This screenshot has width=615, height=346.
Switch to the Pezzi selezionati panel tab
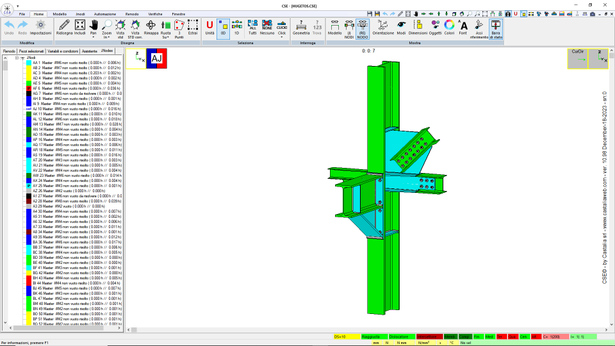(31, 51)
